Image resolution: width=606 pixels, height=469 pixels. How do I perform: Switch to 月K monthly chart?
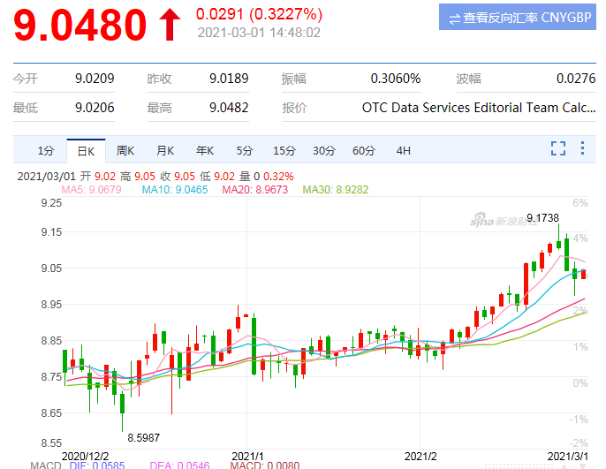pyautogui.click(x=165, y=150)
